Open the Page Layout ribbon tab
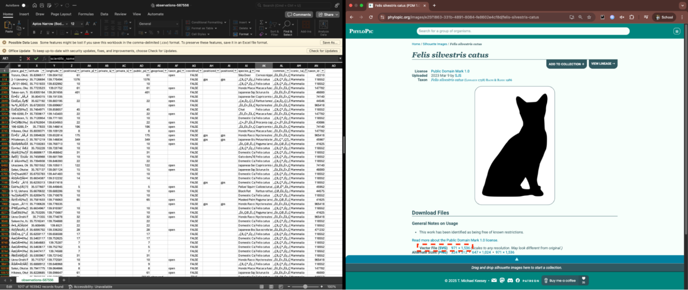 pos(61,14)
